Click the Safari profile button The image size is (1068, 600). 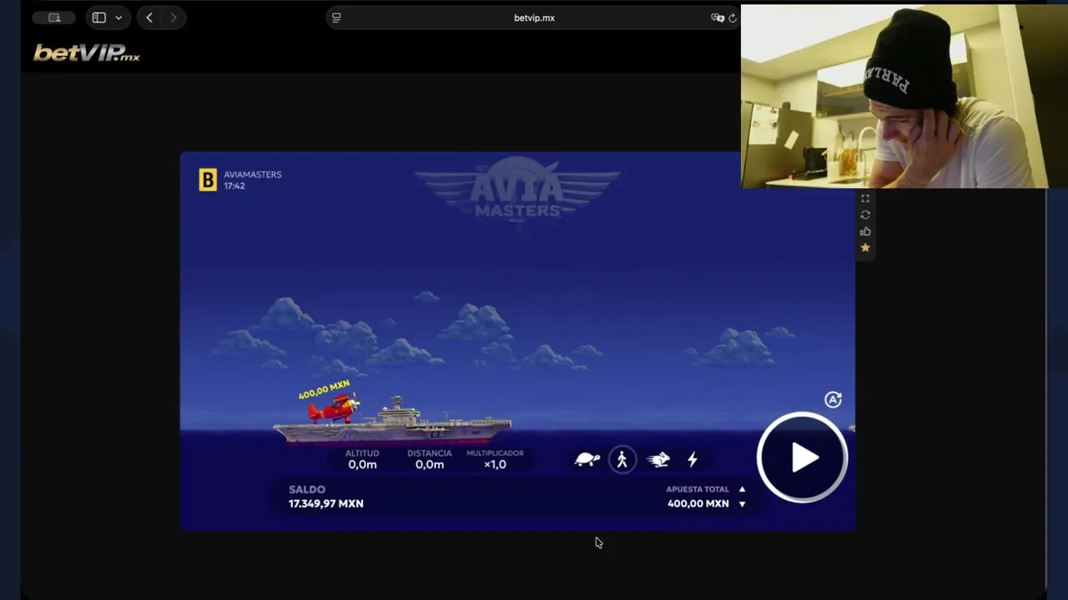(x=54, y=17)
